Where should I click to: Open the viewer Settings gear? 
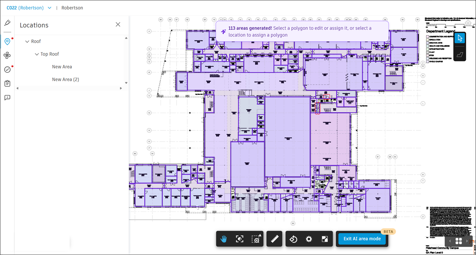(309, 239)
